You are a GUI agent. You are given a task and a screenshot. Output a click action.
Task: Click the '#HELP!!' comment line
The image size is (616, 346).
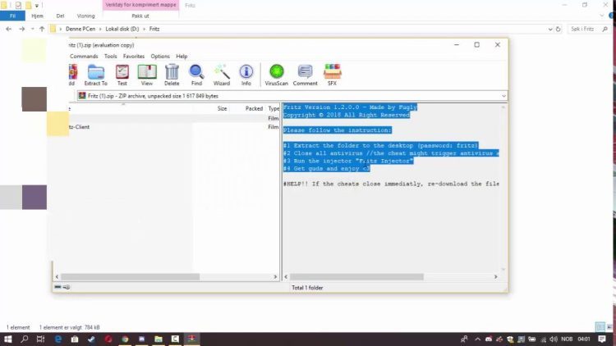coord(391,184)
